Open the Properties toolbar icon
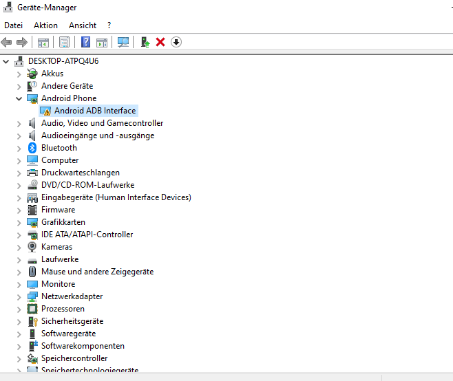The height and width of the screenshot is (381, 453). [x=64, y=42]
